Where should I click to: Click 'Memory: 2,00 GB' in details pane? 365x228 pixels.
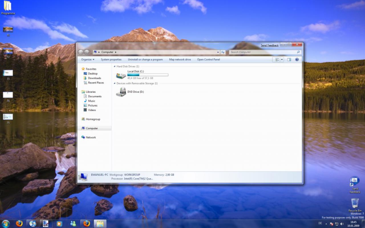(164, 175)
